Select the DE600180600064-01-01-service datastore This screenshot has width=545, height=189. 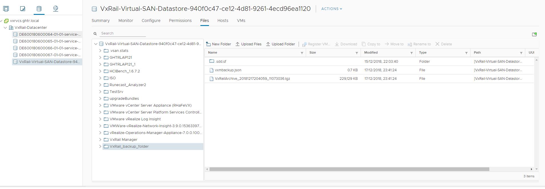(47, 34)
